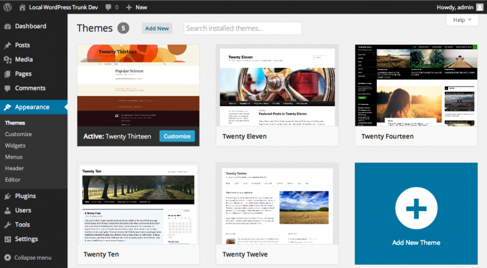The image size is (487, 268).
Task: Open the Posts menu
Action: click(x=23, y=45)
